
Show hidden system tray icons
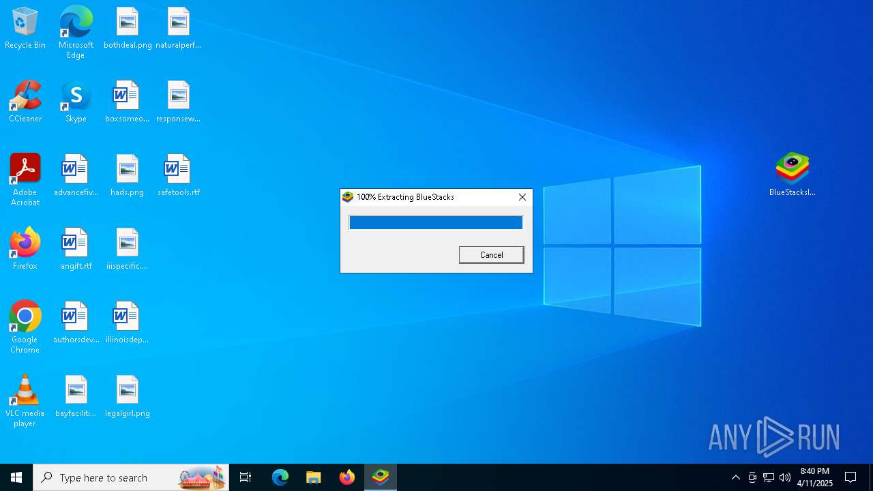click(x=736, y=477)
